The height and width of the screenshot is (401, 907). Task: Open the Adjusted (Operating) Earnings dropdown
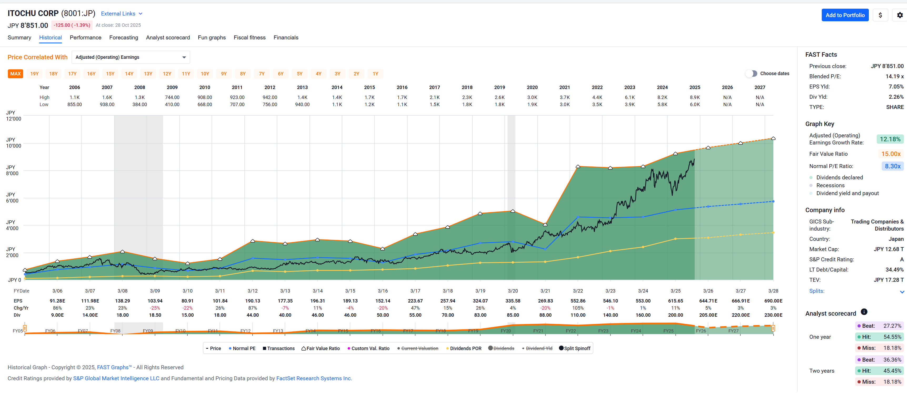pos(130,57)
